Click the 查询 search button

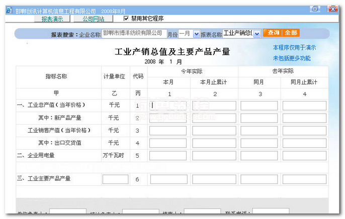click(273, 33)
